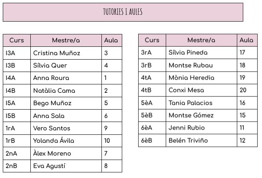Viewport: 262px width, 178px height.
Task: Select the 6èA course cell
Action: point(152,128)
